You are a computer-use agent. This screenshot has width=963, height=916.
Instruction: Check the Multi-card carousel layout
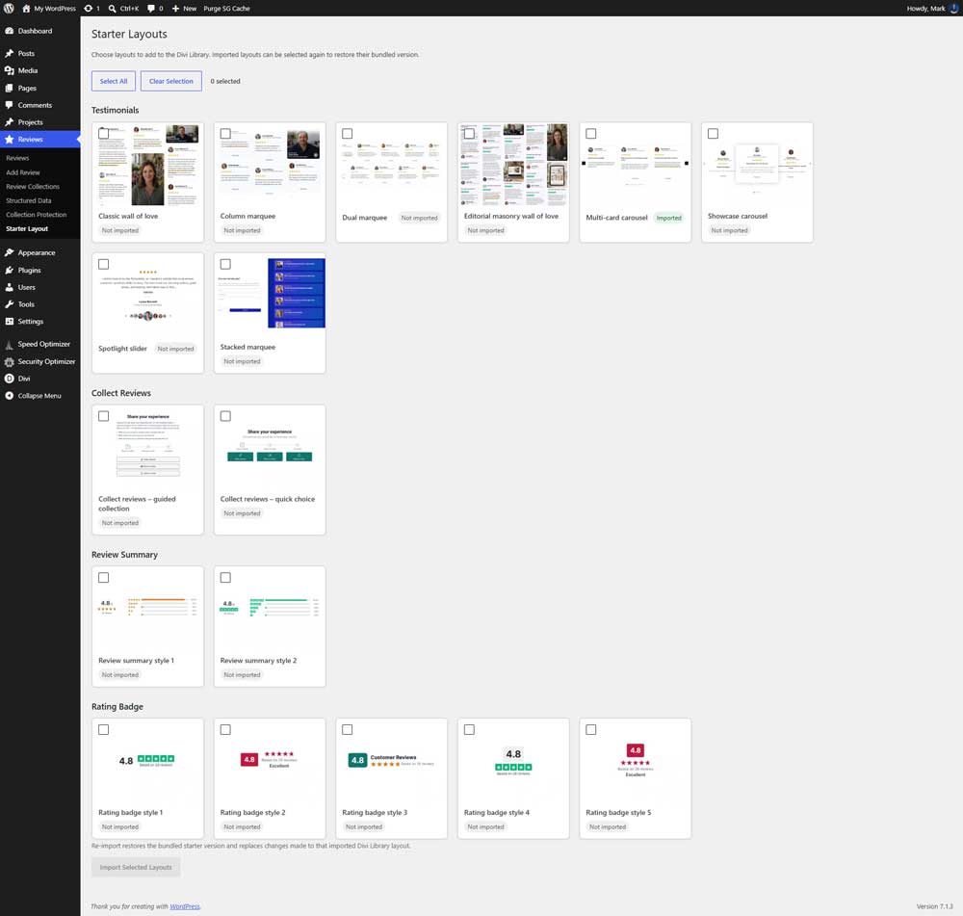(x=591, y=133)
